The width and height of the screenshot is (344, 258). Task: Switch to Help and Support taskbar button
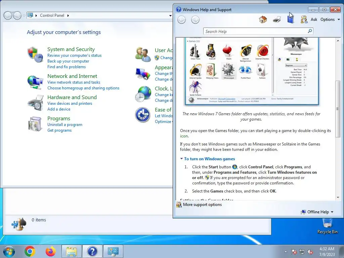(92, 251)
